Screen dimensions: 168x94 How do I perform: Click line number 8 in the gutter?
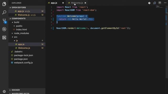(51, 28)
